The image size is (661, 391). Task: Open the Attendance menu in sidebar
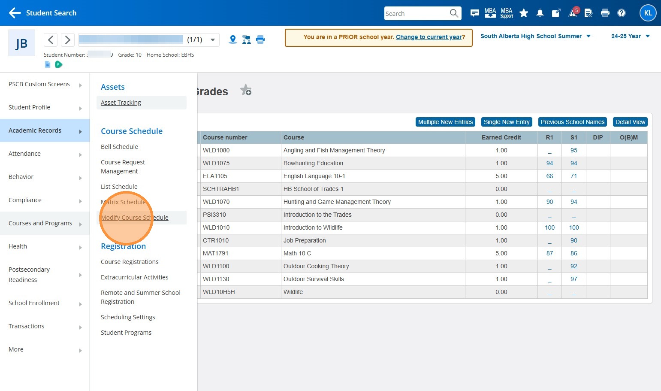coord(45,154)
